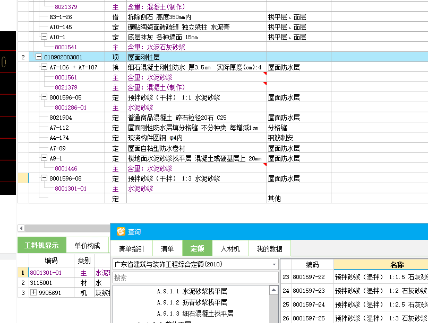Screen dimensions: 428x323
Task: Click 预拌砂浆(干拌) 1:3 水泥砂浆 cell
Action: 196,178
